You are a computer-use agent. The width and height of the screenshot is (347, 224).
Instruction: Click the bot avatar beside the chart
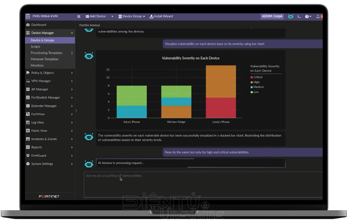click(x=89, y=56)
